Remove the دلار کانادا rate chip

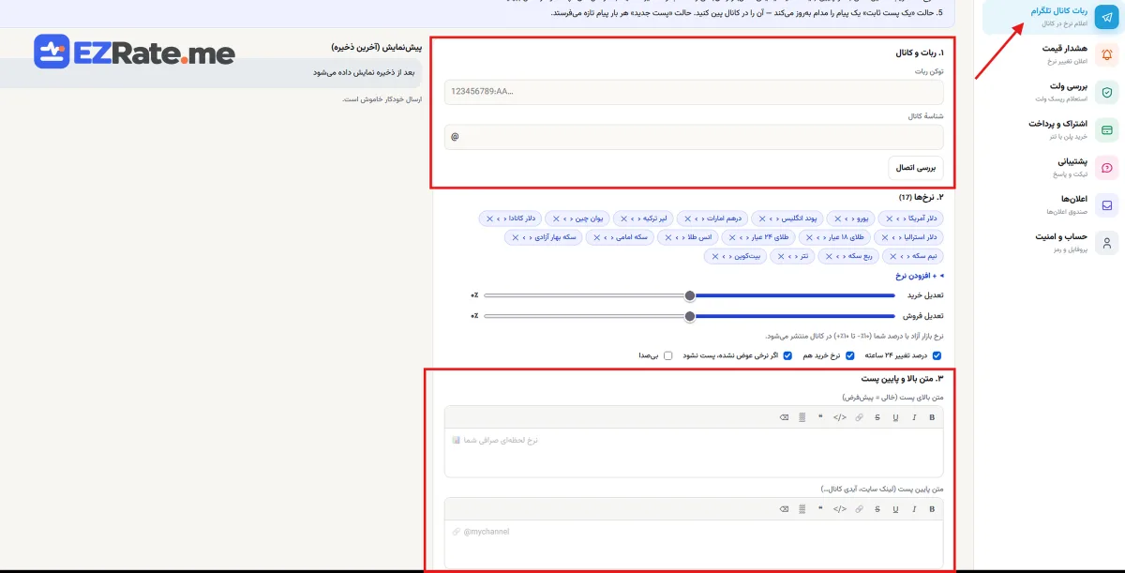(x=489, y=219)
